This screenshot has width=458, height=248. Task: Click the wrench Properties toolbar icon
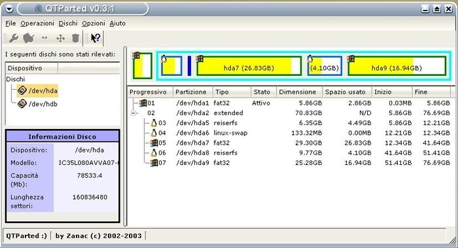pyautogui.click(x=14, y=38)
